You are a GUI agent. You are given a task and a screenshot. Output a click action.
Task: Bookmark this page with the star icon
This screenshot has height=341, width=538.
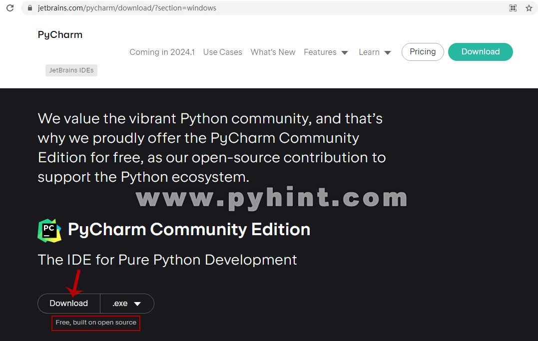tap(529, 8)
